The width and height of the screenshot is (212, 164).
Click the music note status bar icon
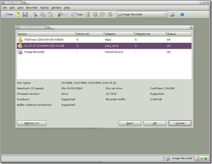pos(198,158)
